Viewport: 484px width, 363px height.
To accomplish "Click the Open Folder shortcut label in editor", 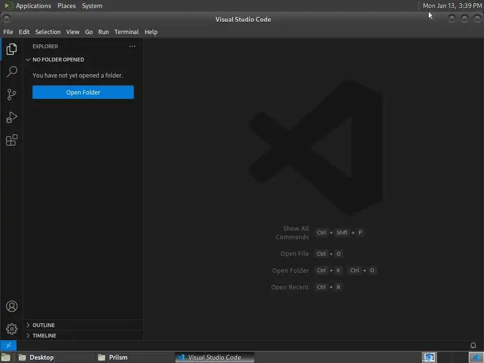I will point(291,270).
